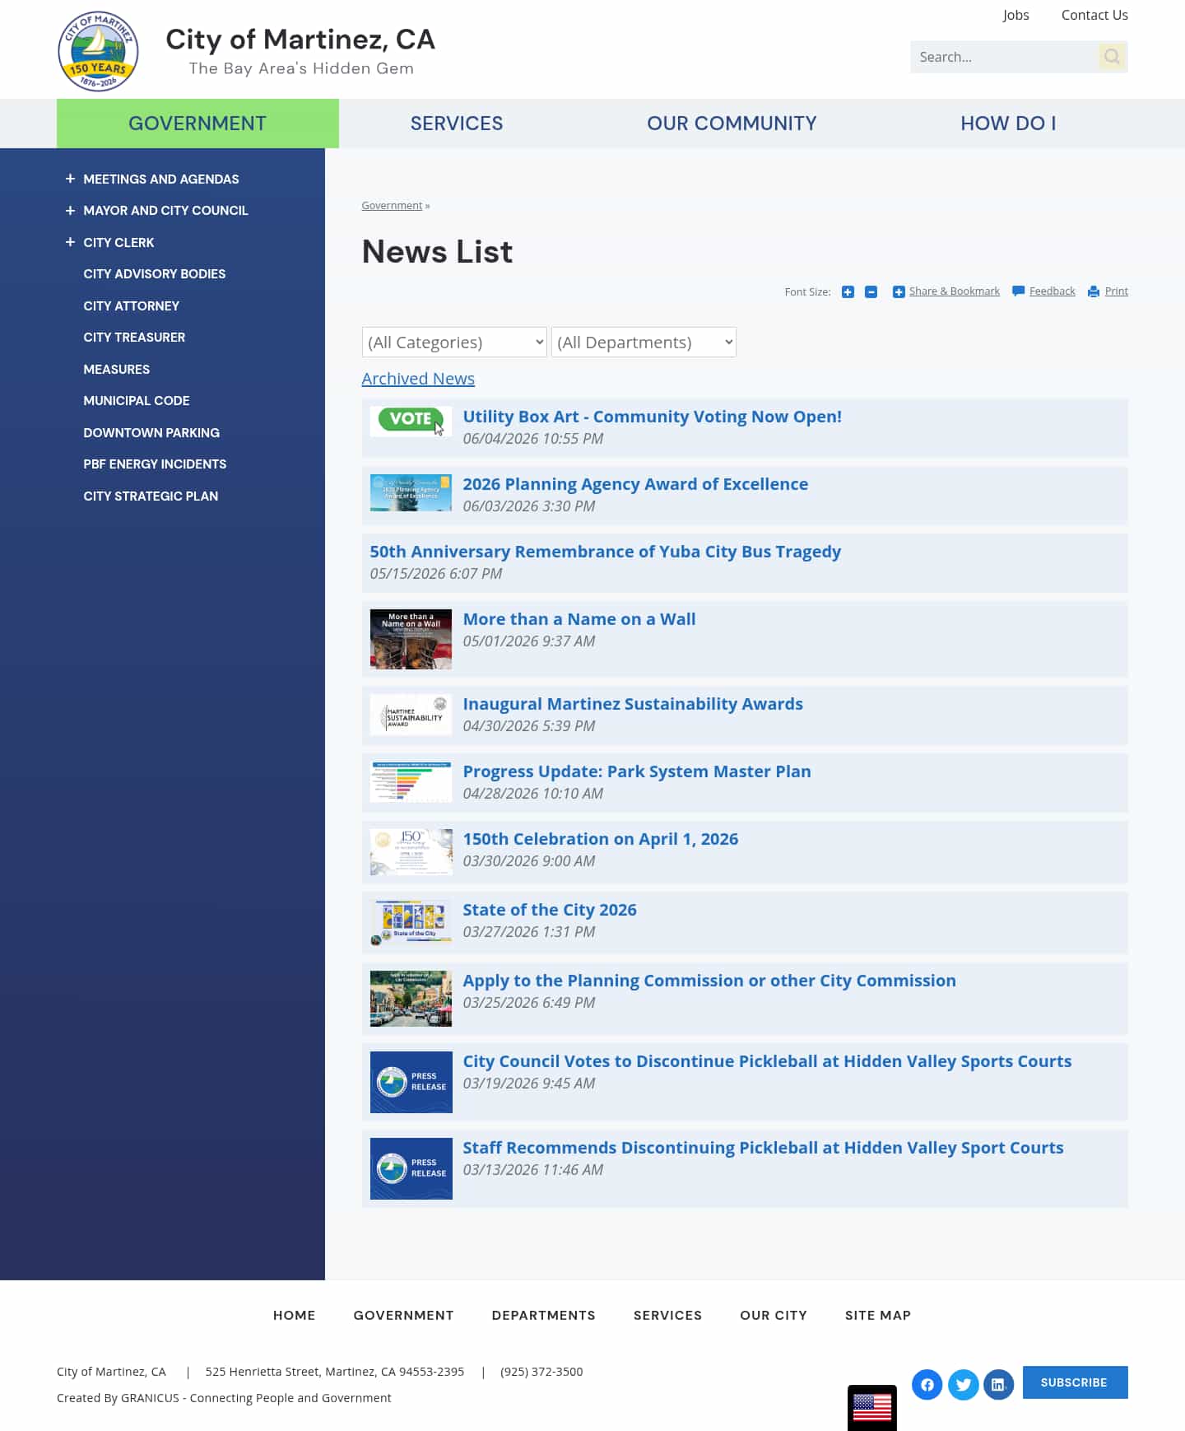Click the State of the City thumbnail
Screen dimensions: 1185x1431
411,922
